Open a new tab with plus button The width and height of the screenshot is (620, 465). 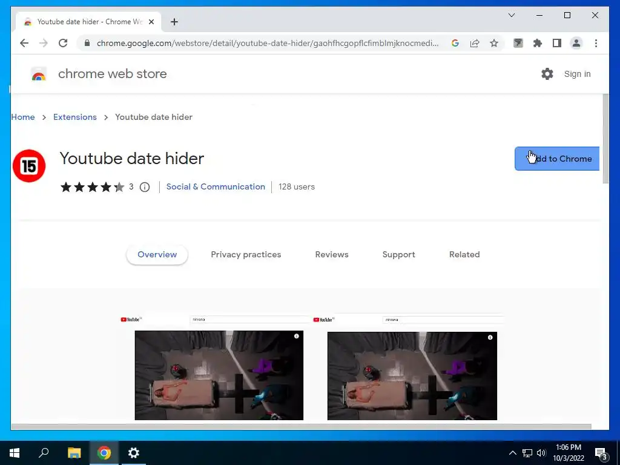[174, 22]
